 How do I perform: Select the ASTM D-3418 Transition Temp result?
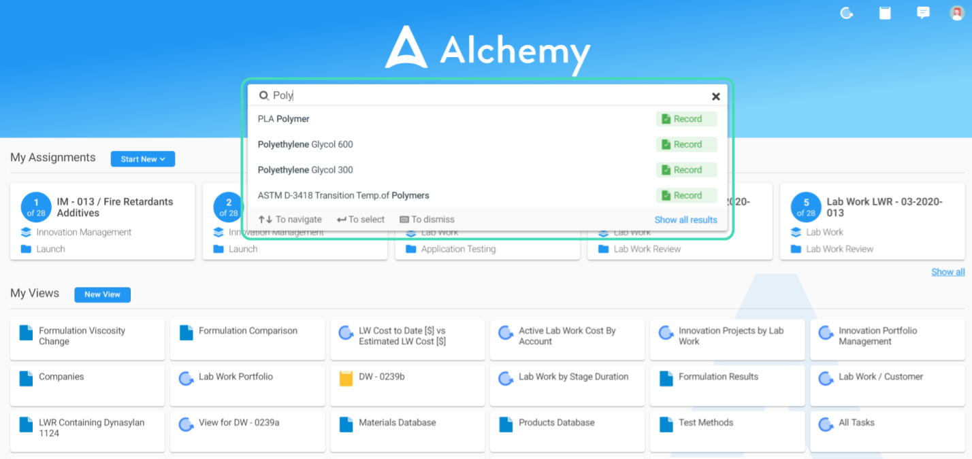pyautogui.click(x=487, y=195)
